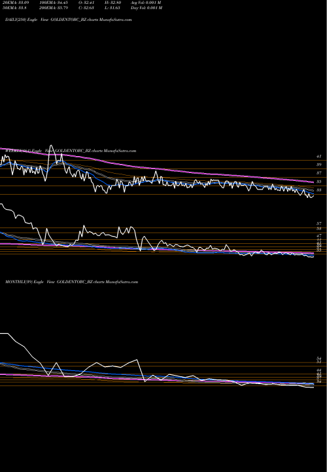Click the 200EMA: 35.79 value
The height and width of the screenshot is (472, 327).
55,8
